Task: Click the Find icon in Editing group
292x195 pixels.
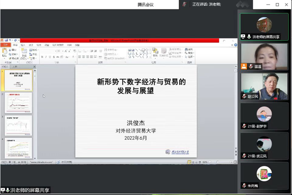Action: pos(189,50)
